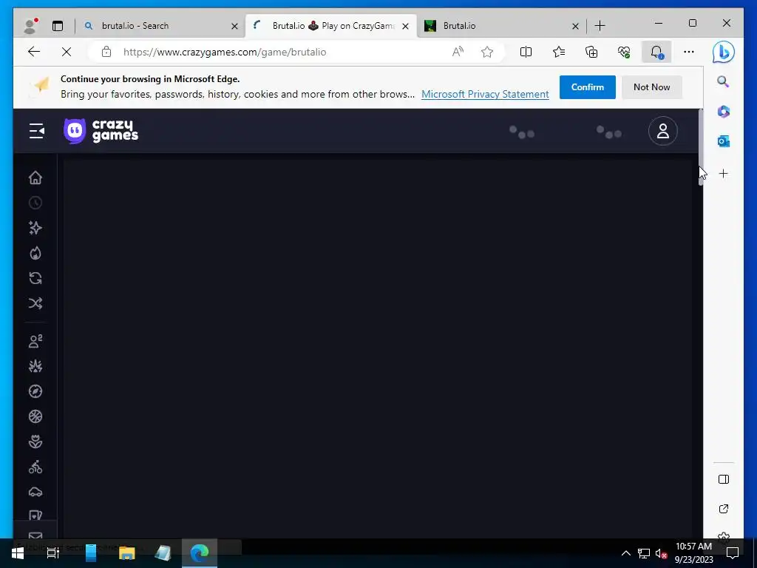Open Collections panel
Viewport: 757px width, 568px height.
pos(591,52)
